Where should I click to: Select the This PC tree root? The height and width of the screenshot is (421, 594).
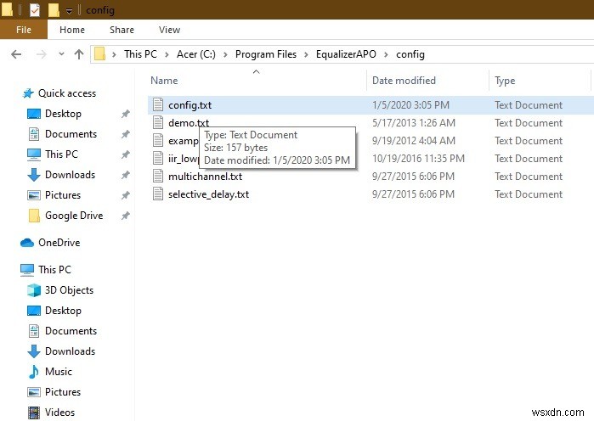point(54,270)
